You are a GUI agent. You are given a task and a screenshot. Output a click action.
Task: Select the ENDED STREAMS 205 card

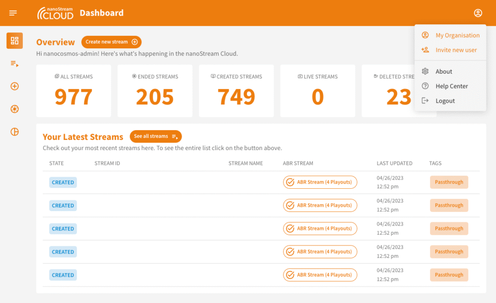(155, 91)
